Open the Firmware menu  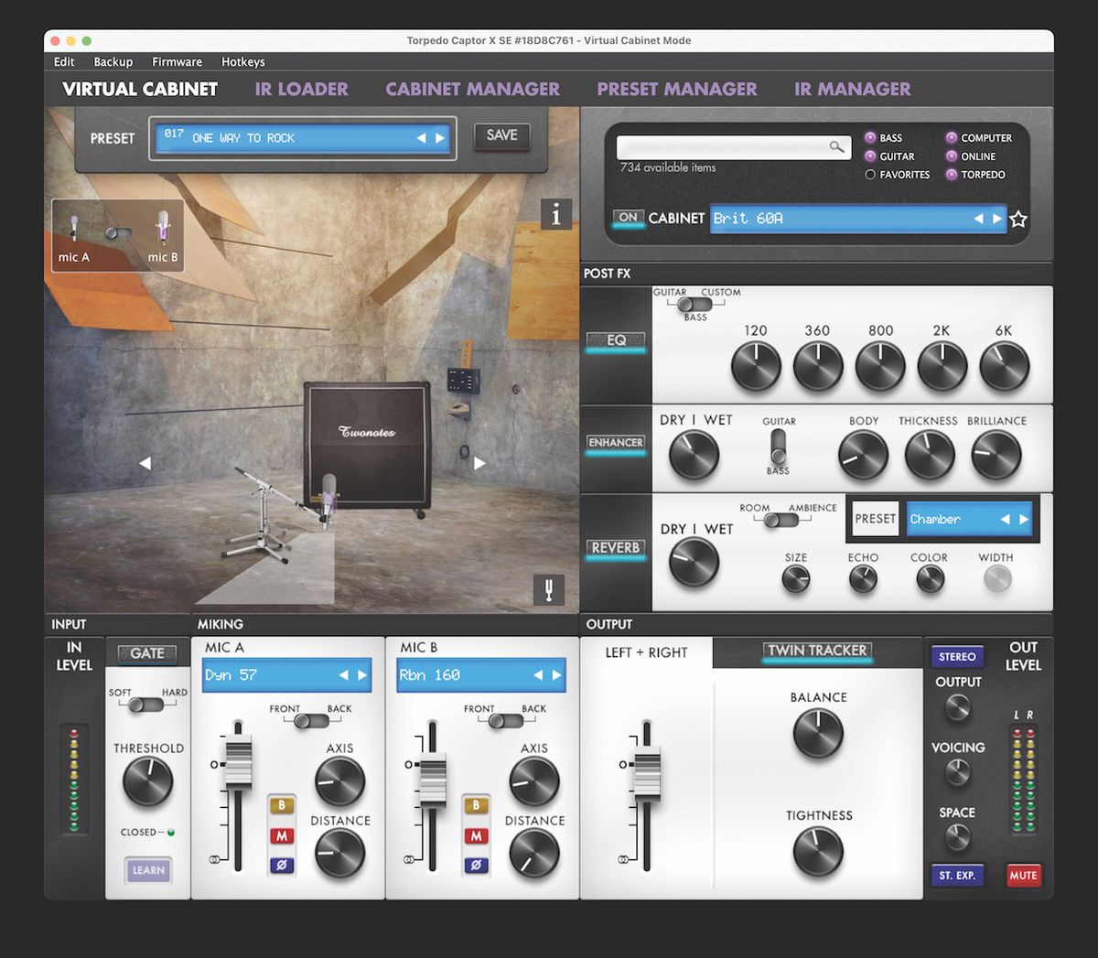[x=177, y=61]
